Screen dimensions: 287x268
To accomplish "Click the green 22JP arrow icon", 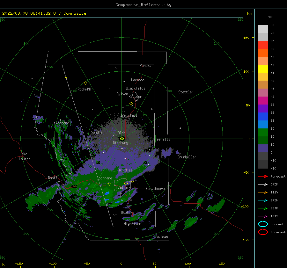I will [x=263, y=208].
